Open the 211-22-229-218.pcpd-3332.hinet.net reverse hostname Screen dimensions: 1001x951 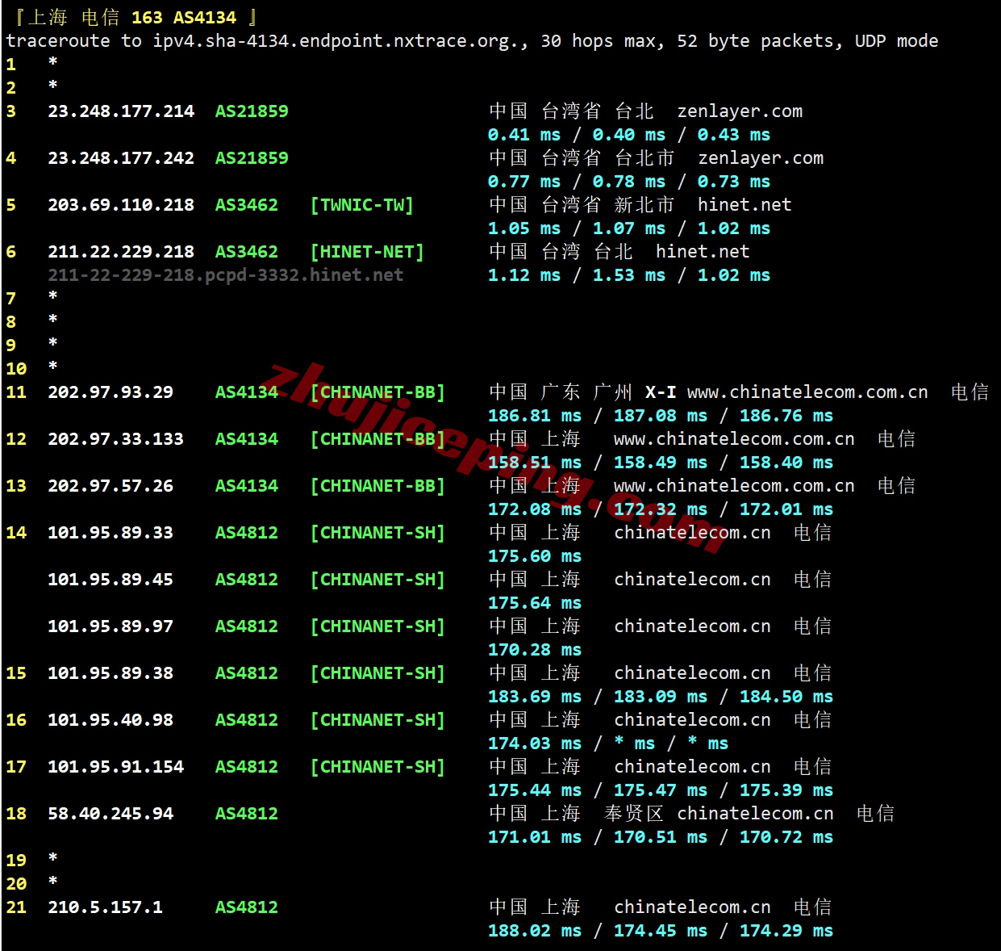click(225, 275)
